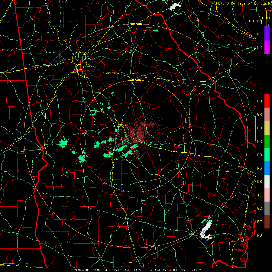Click the [CLAS] units label

pos(255,21)
